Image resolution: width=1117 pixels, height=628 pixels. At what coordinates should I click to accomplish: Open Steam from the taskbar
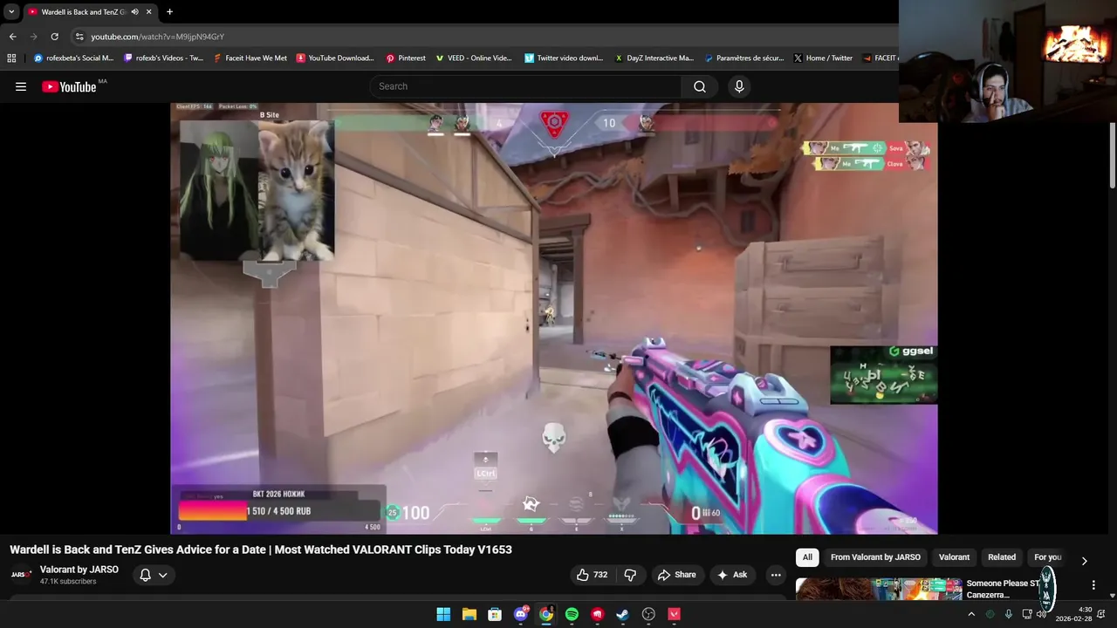click(x=622, y=614)
